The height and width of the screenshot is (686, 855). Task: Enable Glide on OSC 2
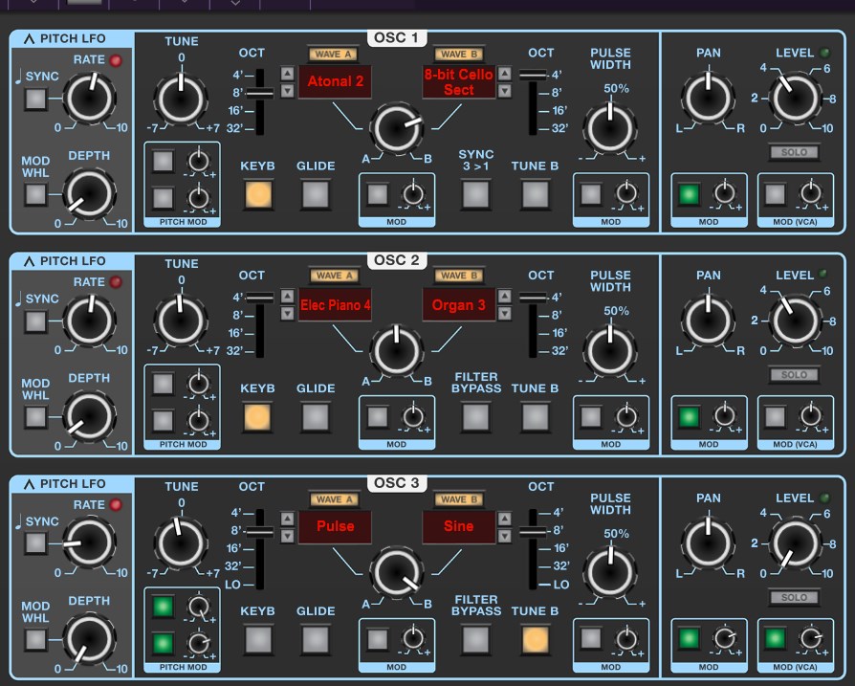315,417
